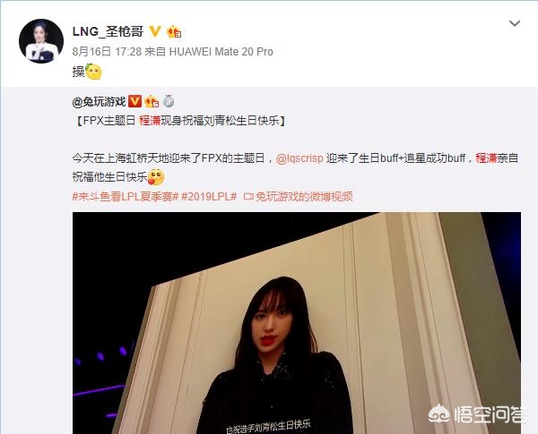Open the @兔玩游戏 account mention
The width and height of the screenshot is (538, 434).
point(100,102)
